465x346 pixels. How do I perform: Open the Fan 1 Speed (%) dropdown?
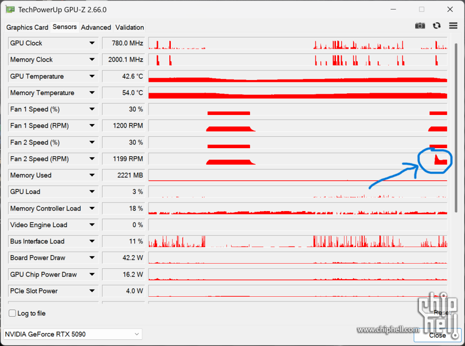click(92, 109)
